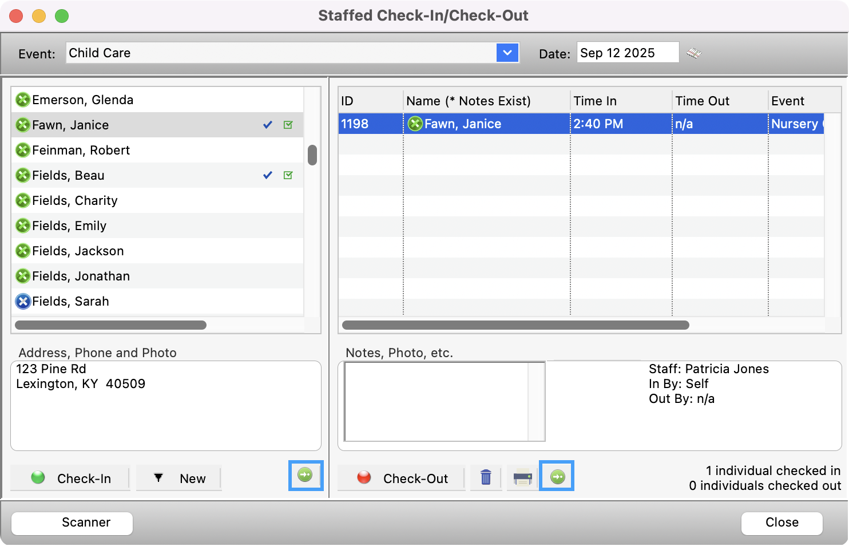Screen dimensions: 849x546
Task: Toggle the green checkbox beside Fields, Beau
Action: point(288,175)
